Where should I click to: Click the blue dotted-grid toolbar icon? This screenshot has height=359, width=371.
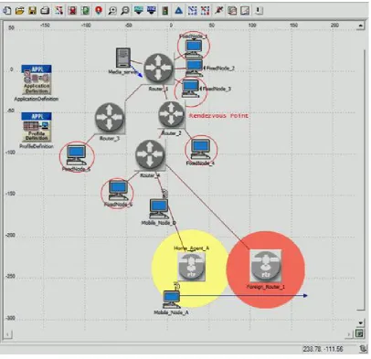tap(192, 11)
